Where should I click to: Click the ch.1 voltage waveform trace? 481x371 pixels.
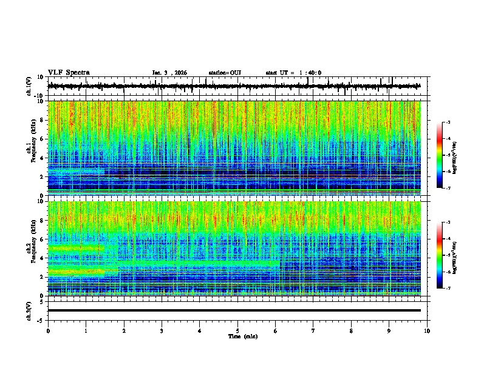click(234, 86)
